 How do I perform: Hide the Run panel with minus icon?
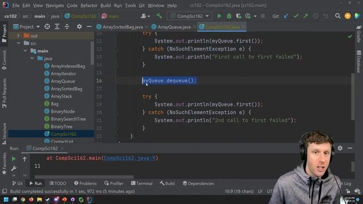click(x=350, y=148)
